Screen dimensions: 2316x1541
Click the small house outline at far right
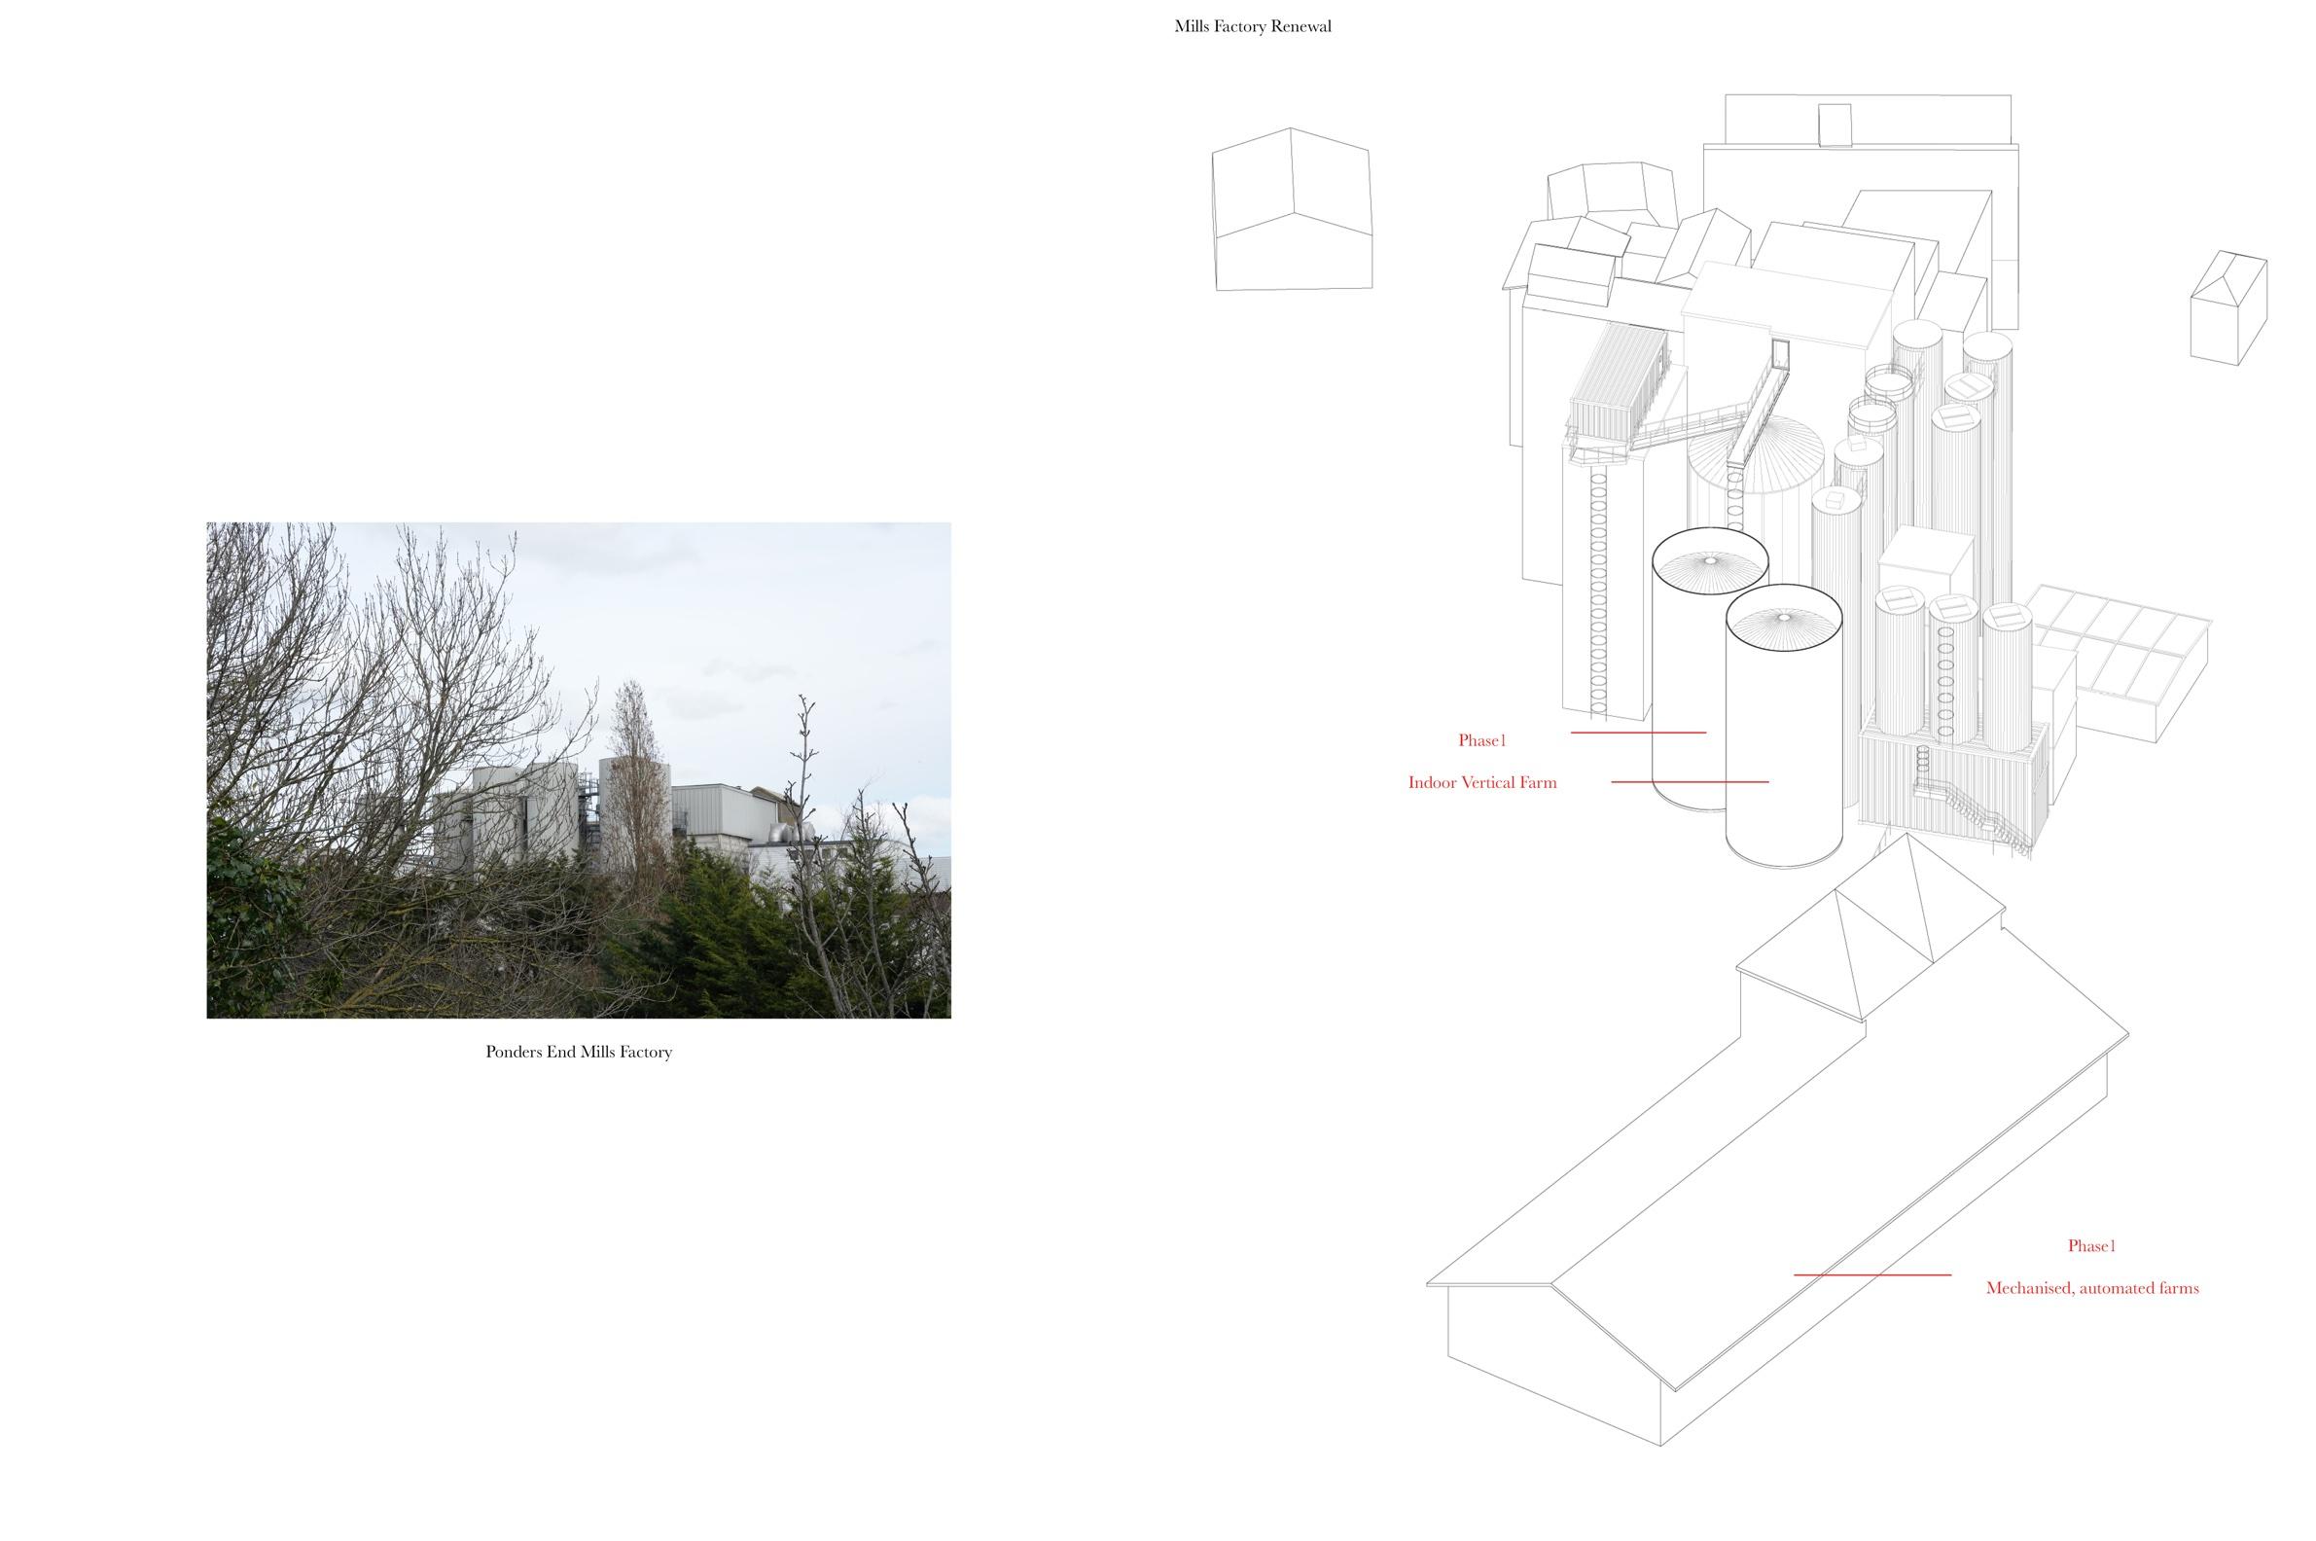pos(2227,308)
